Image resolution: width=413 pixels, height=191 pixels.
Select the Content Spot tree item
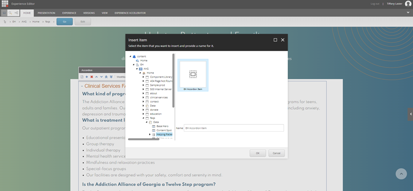(x=164, y=130)
